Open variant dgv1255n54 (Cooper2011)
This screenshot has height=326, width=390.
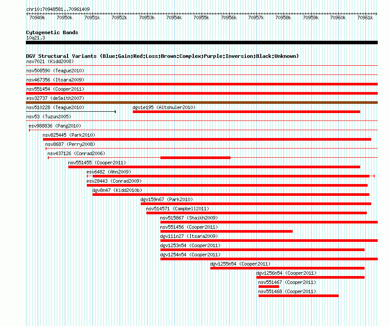point(240,264)
